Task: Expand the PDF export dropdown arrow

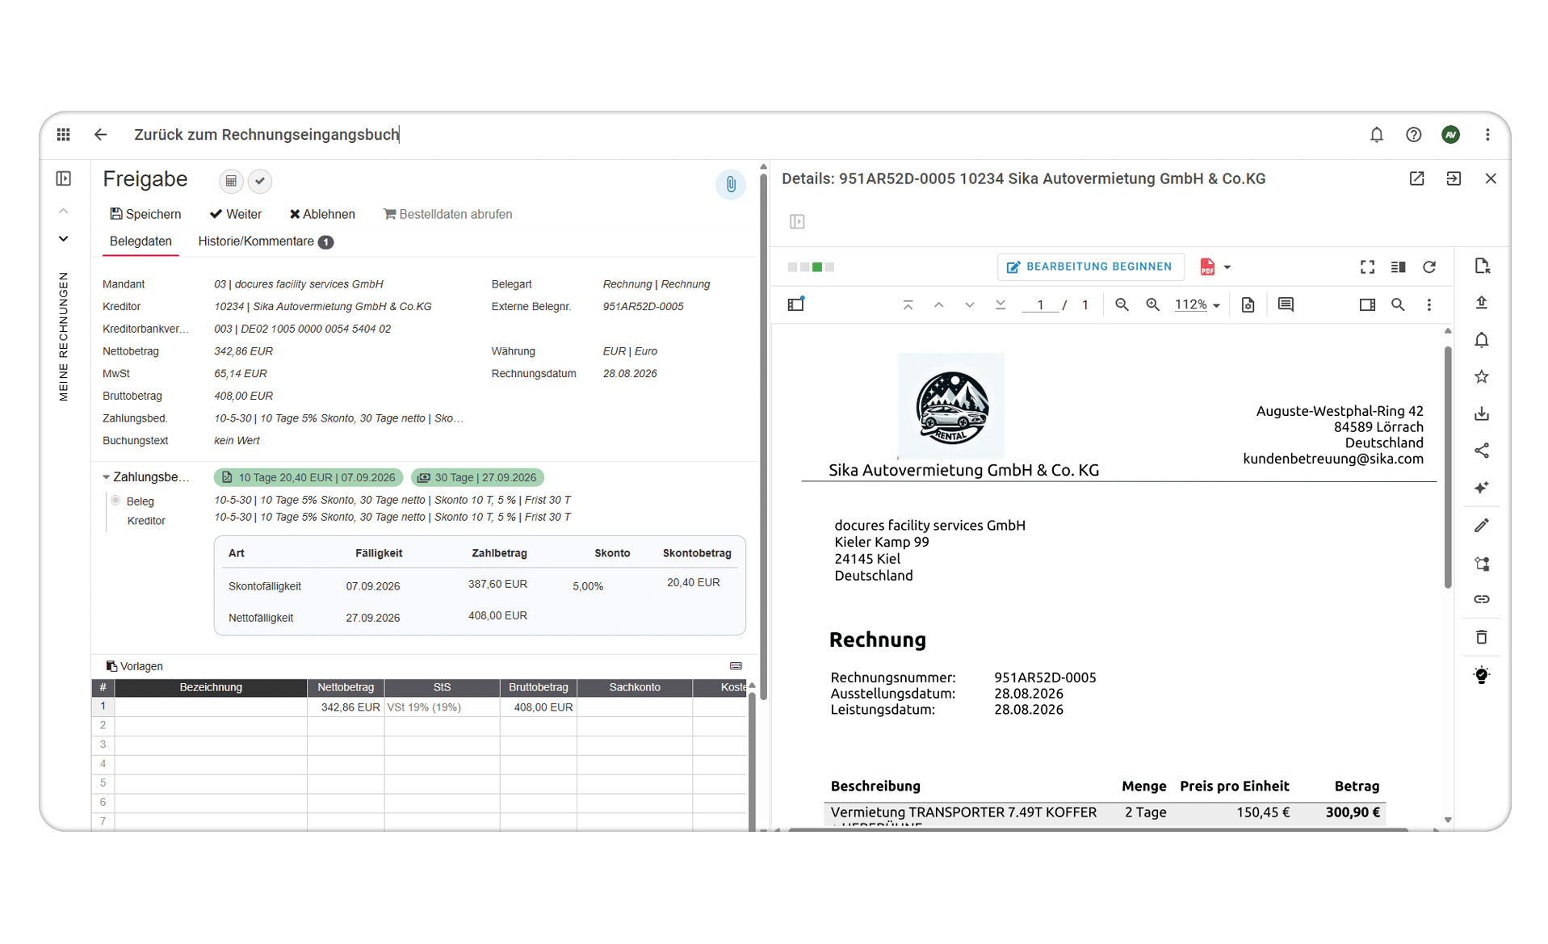Action: tap(1227, 267)
